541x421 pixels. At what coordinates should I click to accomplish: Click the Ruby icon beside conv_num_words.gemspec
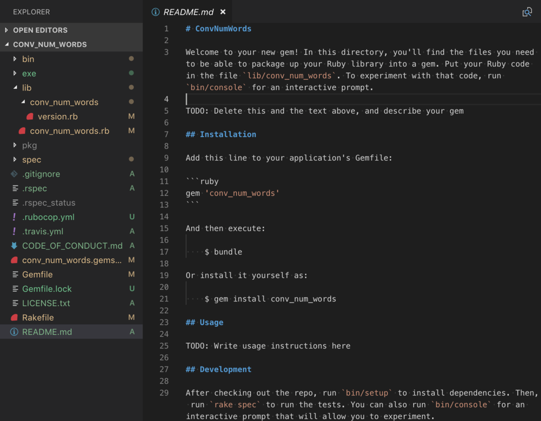14,260
